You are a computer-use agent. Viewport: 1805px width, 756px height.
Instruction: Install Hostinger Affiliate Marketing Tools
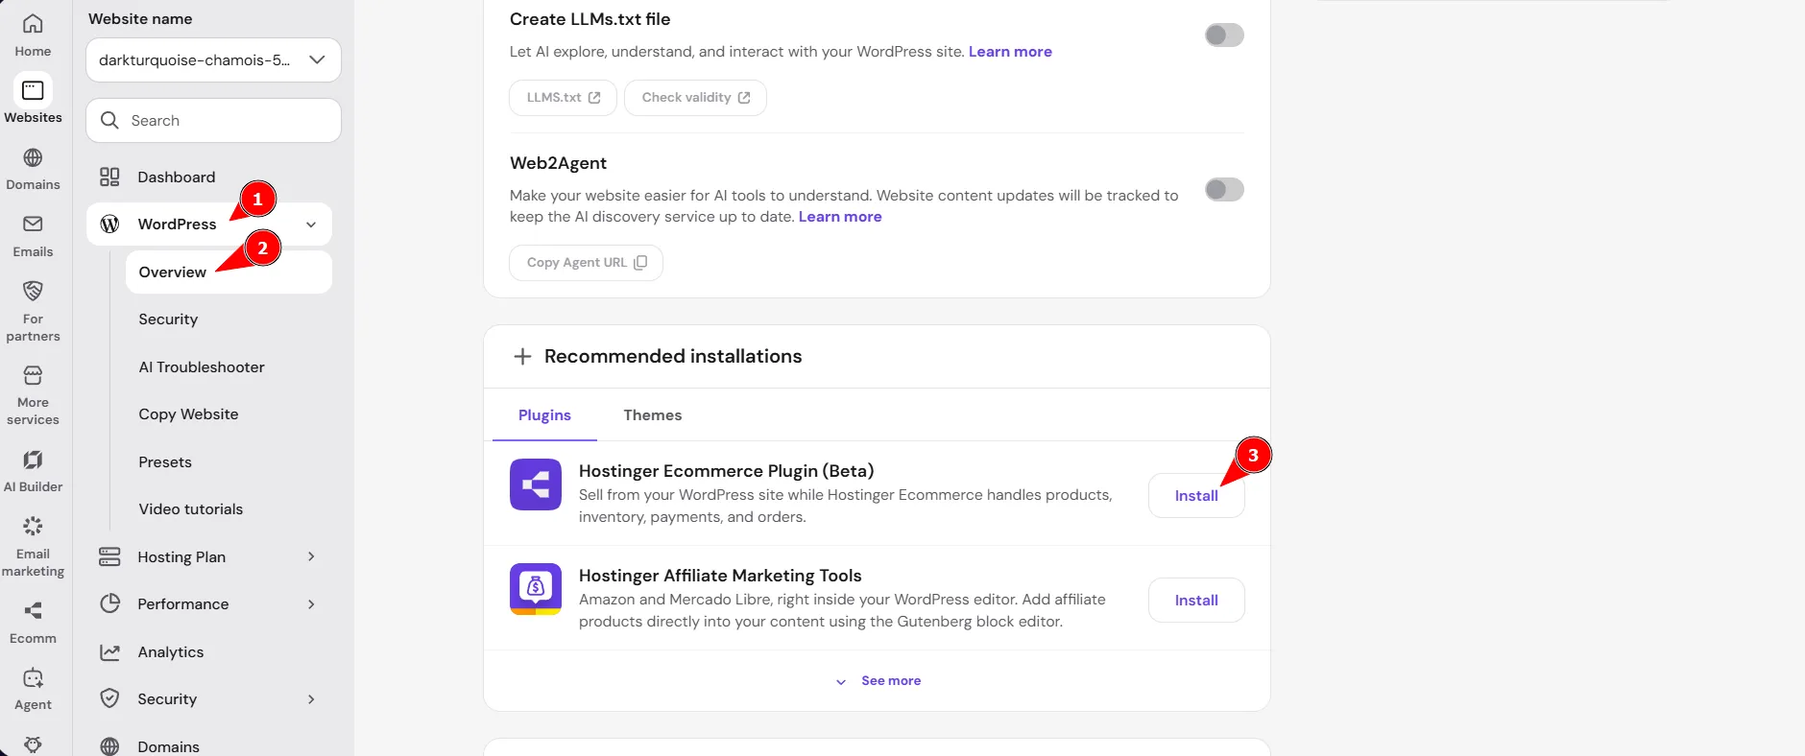click(1196, 601)
